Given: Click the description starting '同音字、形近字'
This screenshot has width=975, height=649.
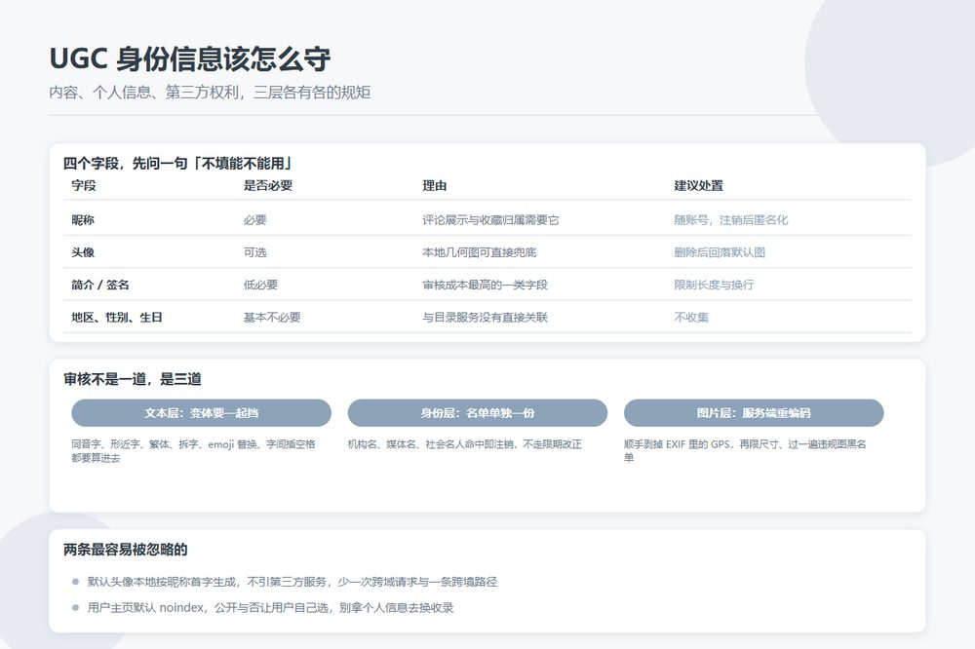Looking at the screenshot, I should (x=193, y=450).
